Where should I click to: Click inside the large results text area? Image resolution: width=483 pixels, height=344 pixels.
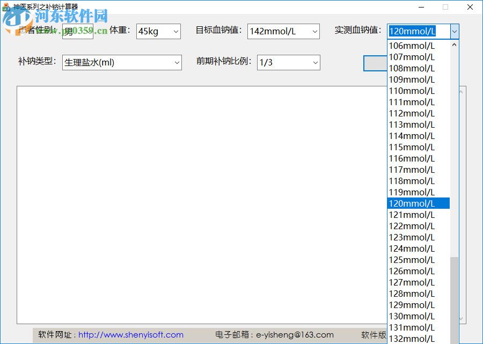[202, 205]
